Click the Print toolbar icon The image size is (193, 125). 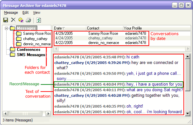pyautogui.click(x=28, y=20)
